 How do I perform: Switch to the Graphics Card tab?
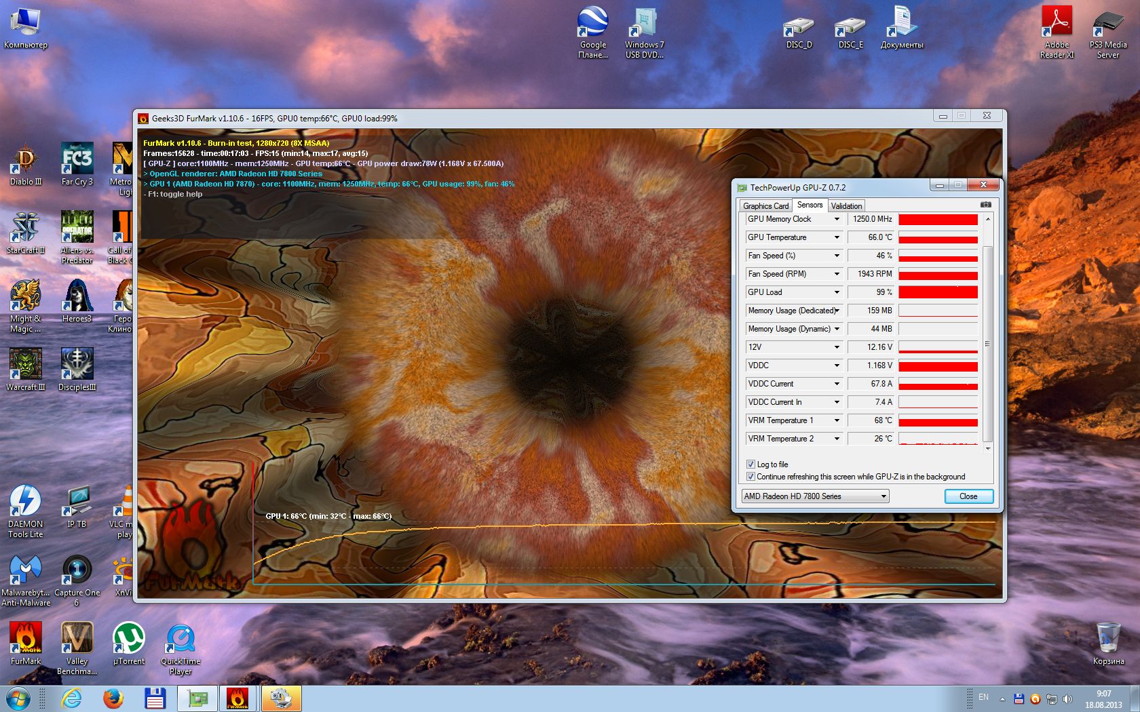click(765, 206)
